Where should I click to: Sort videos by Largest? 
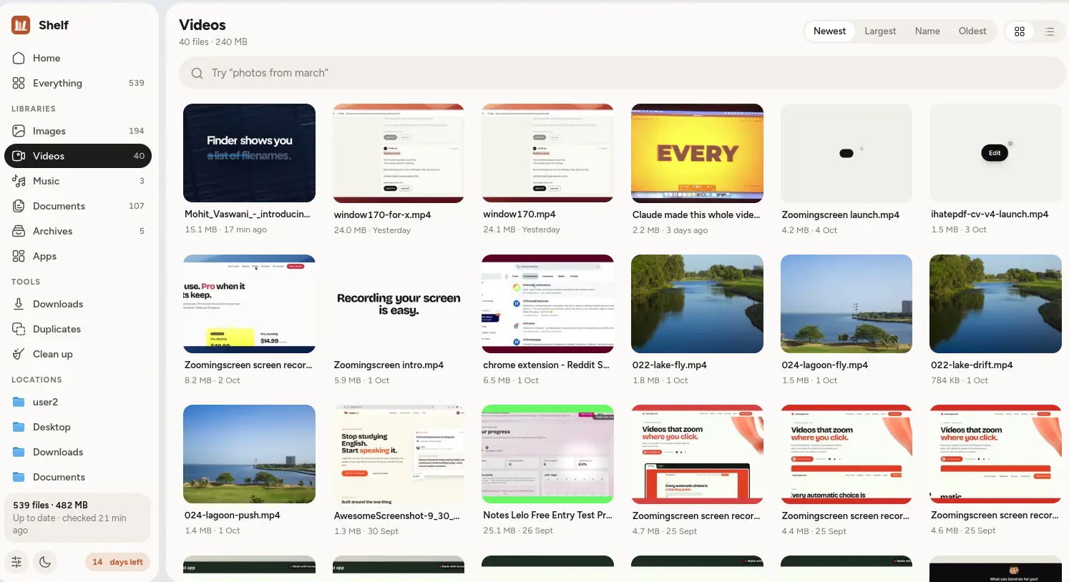coord(880,31)
